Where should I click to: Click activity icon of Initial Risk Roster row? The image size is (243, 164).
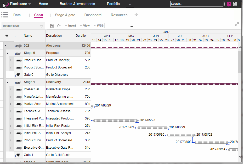19,126
